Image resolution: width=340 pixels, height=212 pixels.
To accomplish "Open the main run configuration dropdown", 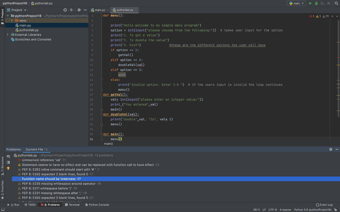I will 297,3.
